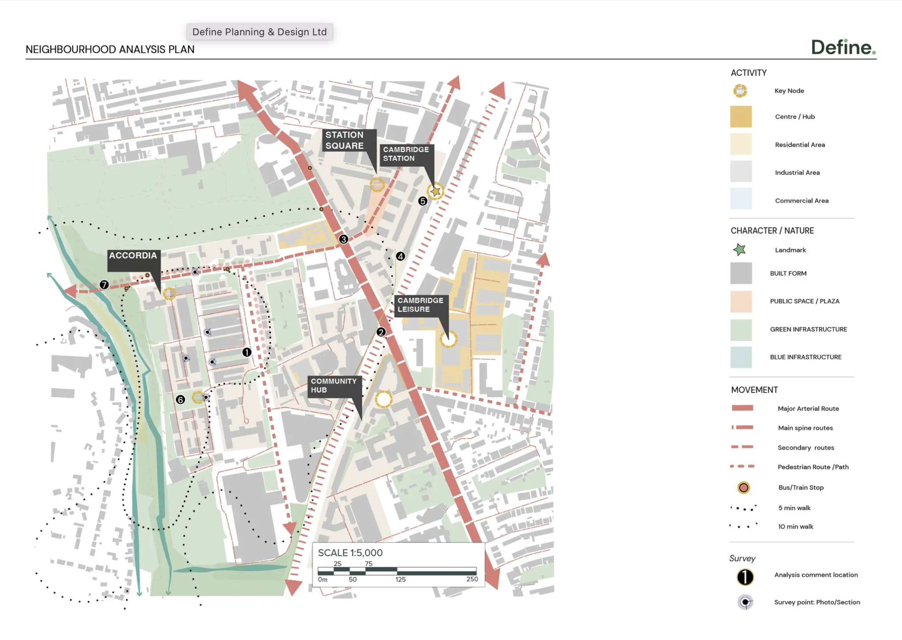Click the Cambridge Station landmark star icon
902x640 pixels.
point(436,192)
